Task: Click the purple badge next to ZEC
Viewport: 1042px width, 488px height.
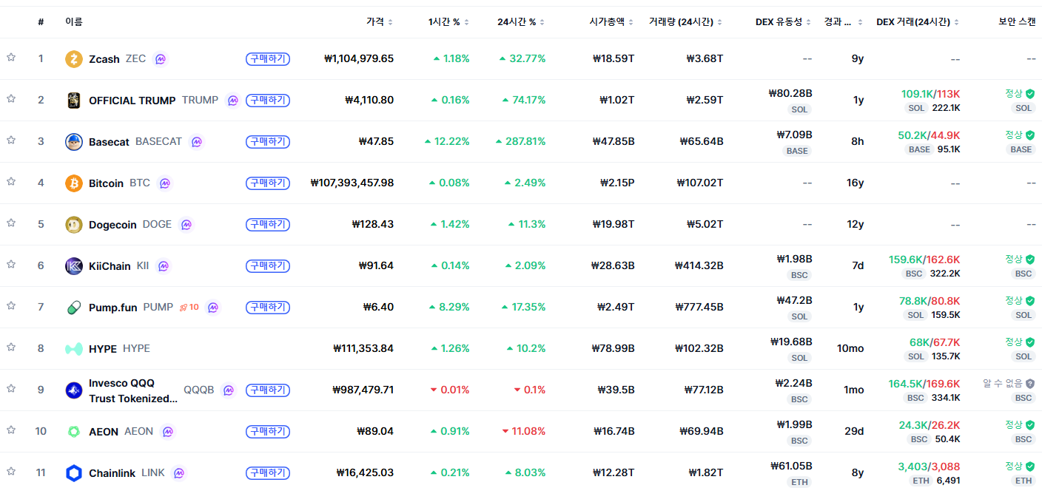Action: click(161, 59)
